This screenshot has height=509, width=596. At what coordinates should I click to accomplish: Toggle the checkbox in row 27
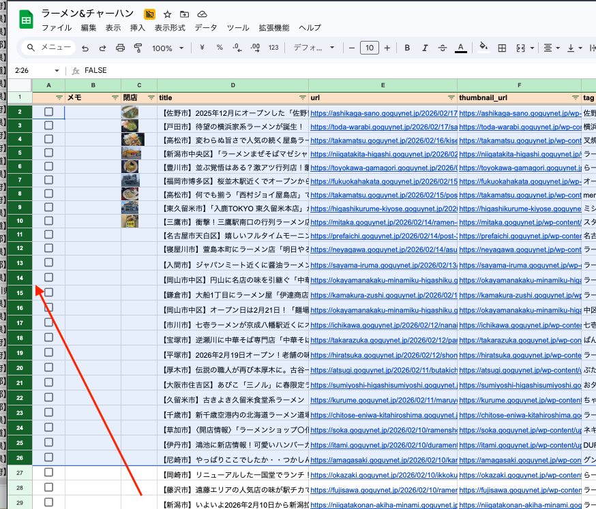pyautogui.click(x=48, y=472)
